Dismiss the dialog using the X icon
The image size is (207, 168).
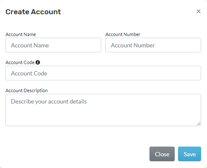198,11
